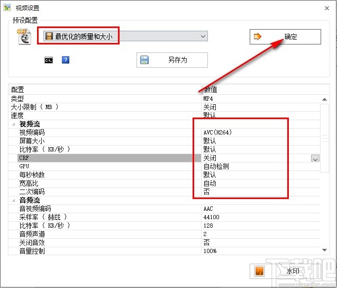Open the command line console icon

coord(49,60)
